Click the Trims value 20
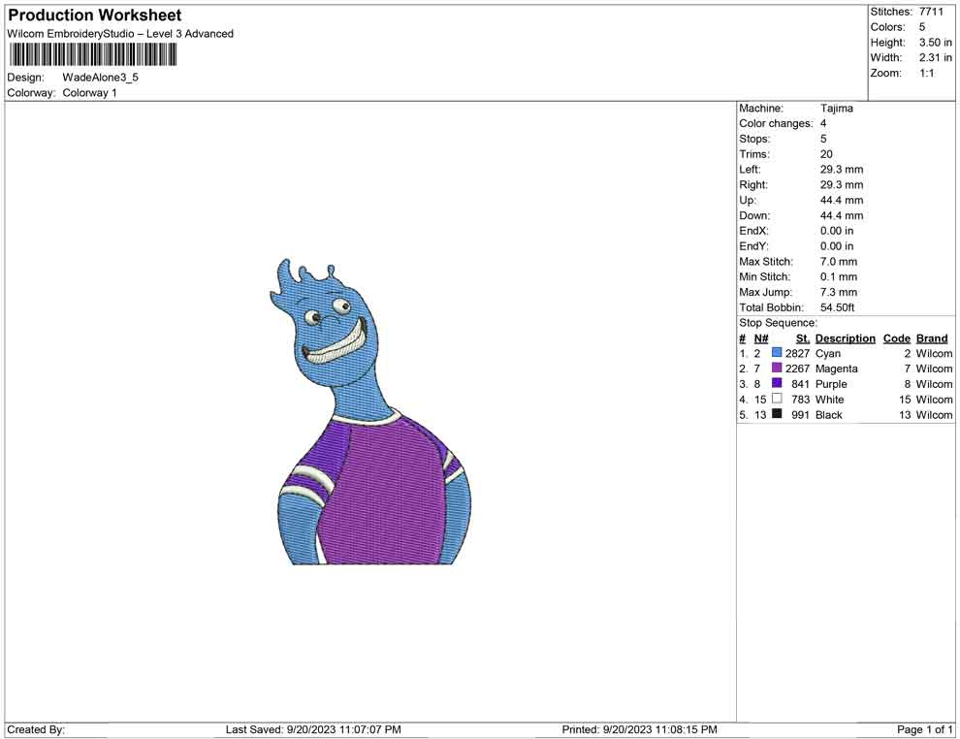 [826, 154]
